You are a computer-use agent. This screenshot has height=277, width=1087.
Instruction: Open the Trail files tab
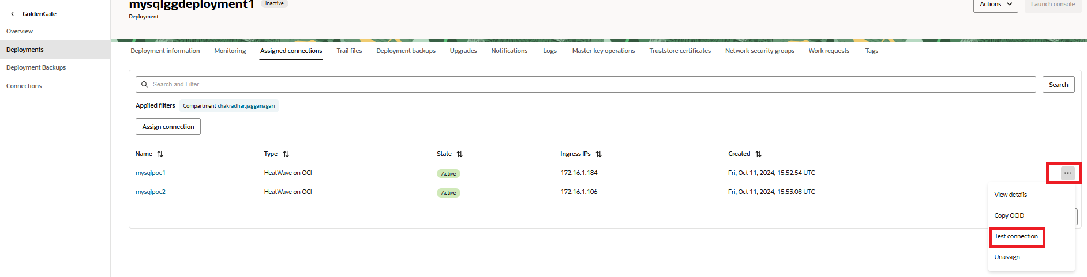[x=349, y=51]
